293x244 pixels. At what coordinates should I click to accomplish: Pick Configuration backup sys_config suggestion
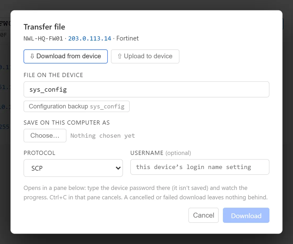click(77, 106)
